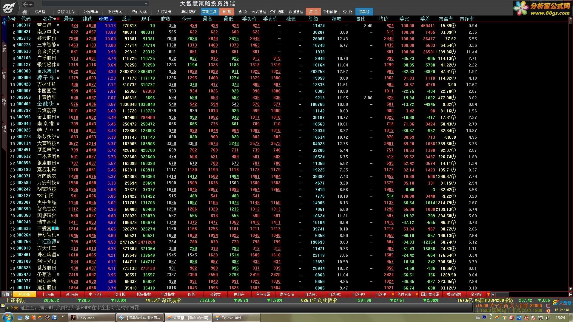The image size is (573, 322).
Task: Click the orange 预警 alert button
Action: click(x=227, y=12)
